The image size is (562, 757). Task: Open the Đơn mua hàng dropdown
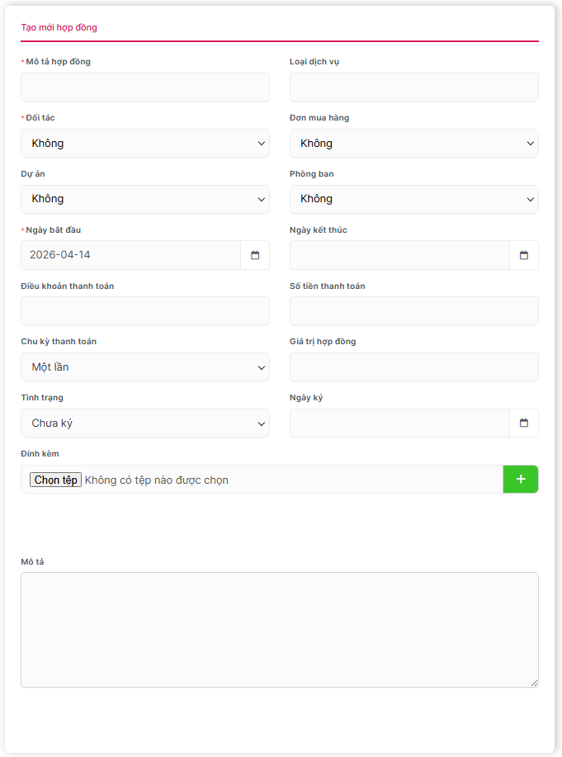click(x=413, y=144)
